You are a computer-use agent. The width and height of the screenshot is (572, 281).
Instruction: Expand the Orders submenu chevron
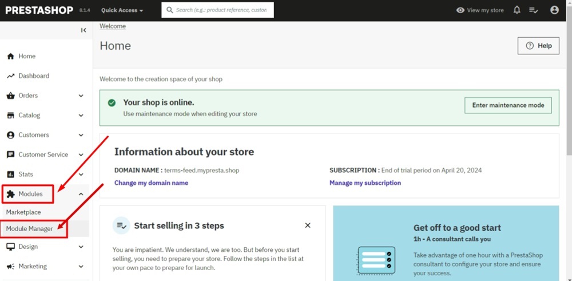pos(81,96)
